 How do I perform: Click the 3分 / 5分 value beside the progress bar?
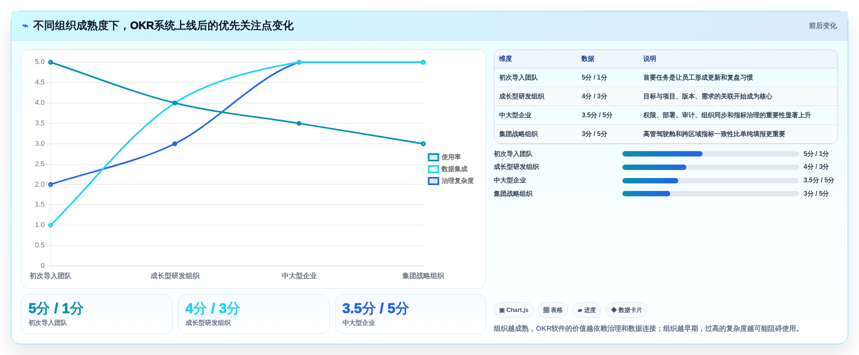tap(816, 194)
